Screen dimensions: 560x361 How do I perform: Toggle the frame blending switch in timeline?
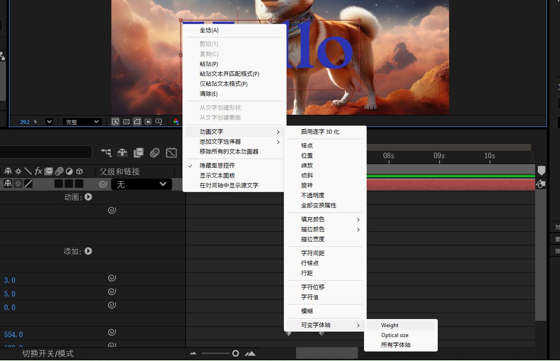coord(138,153)
